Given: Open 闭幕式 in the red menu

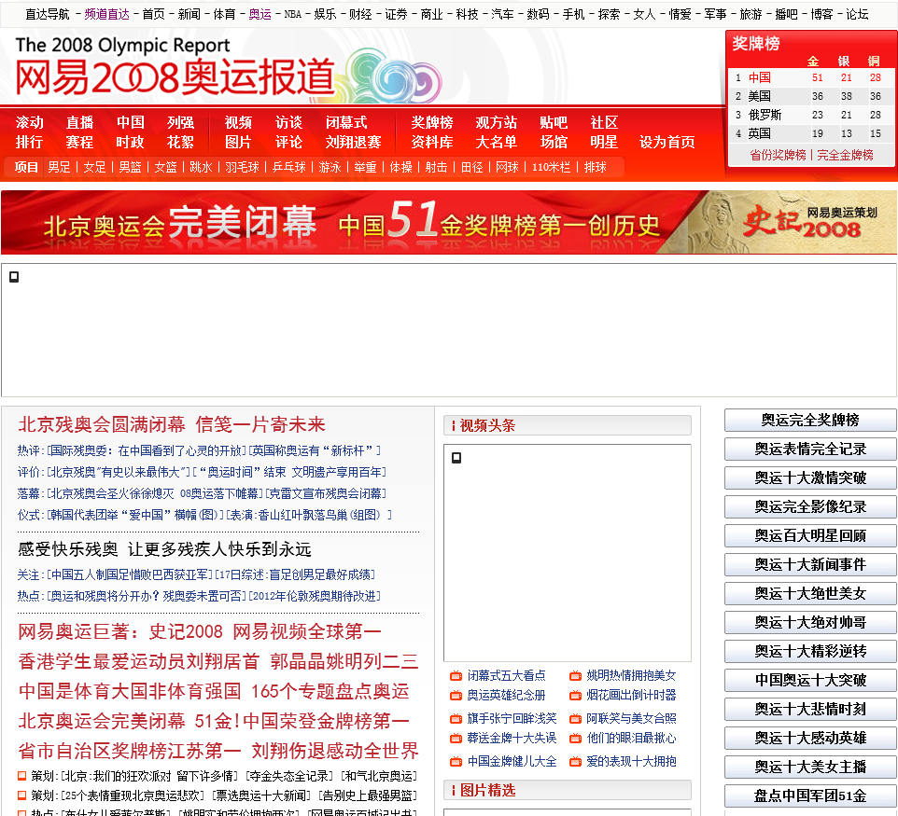Looking at the screenshot, I should click(x=346, y=122).
